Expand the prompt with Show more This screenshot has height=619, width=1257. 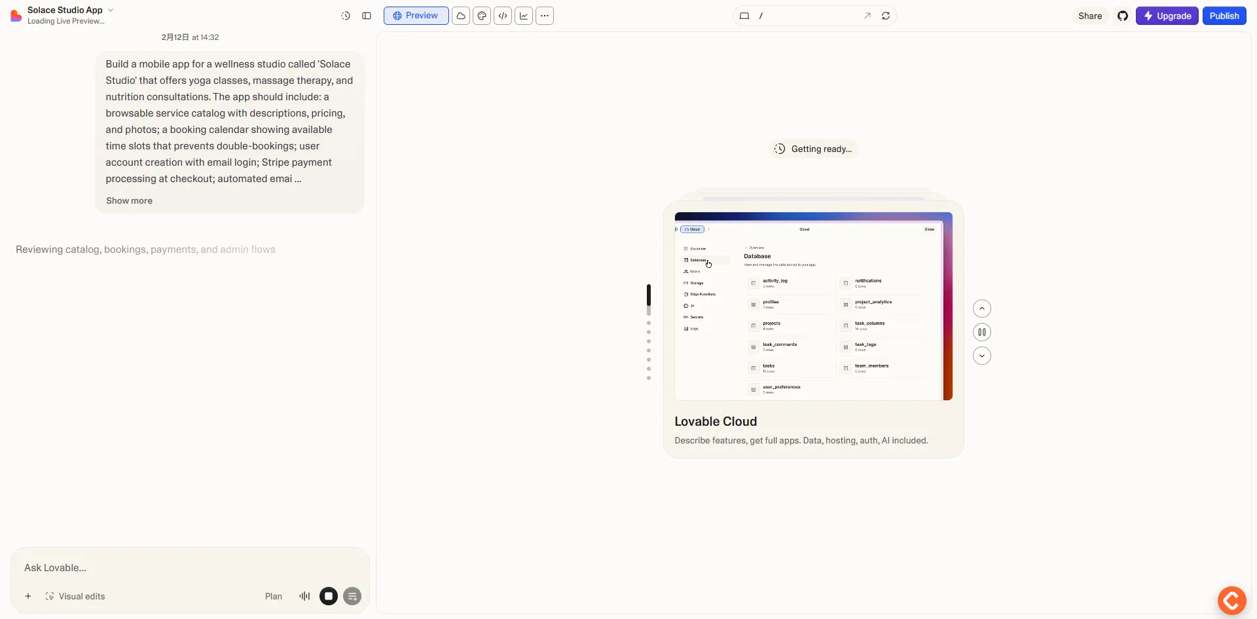coord(129,201)
